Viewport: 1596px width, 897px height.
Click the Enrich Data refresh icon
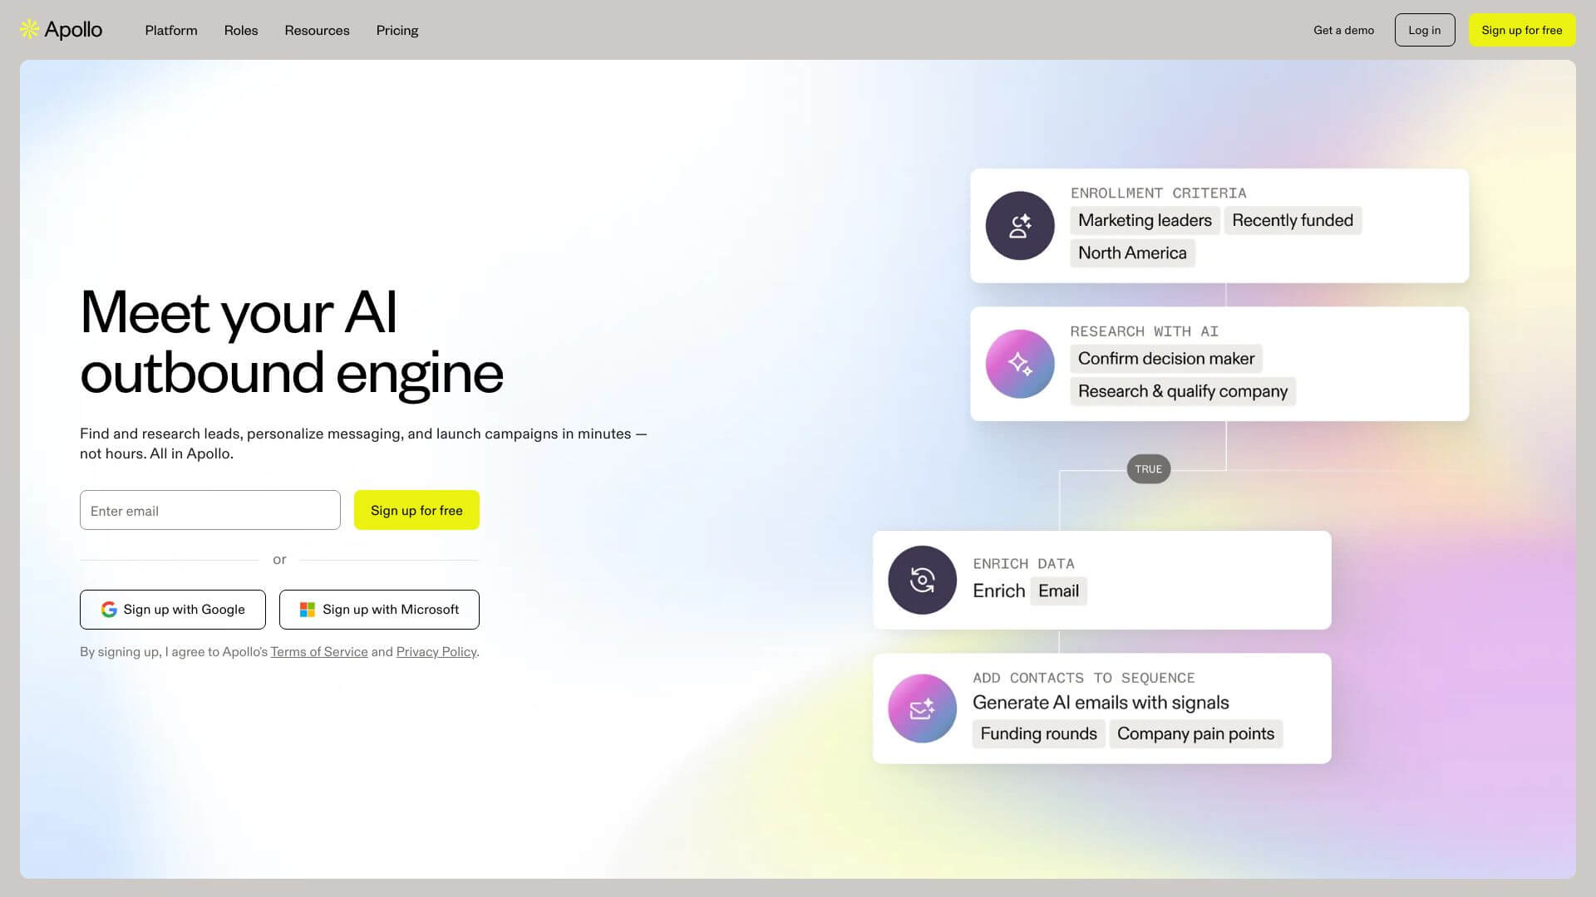click(x=922, y=580)
